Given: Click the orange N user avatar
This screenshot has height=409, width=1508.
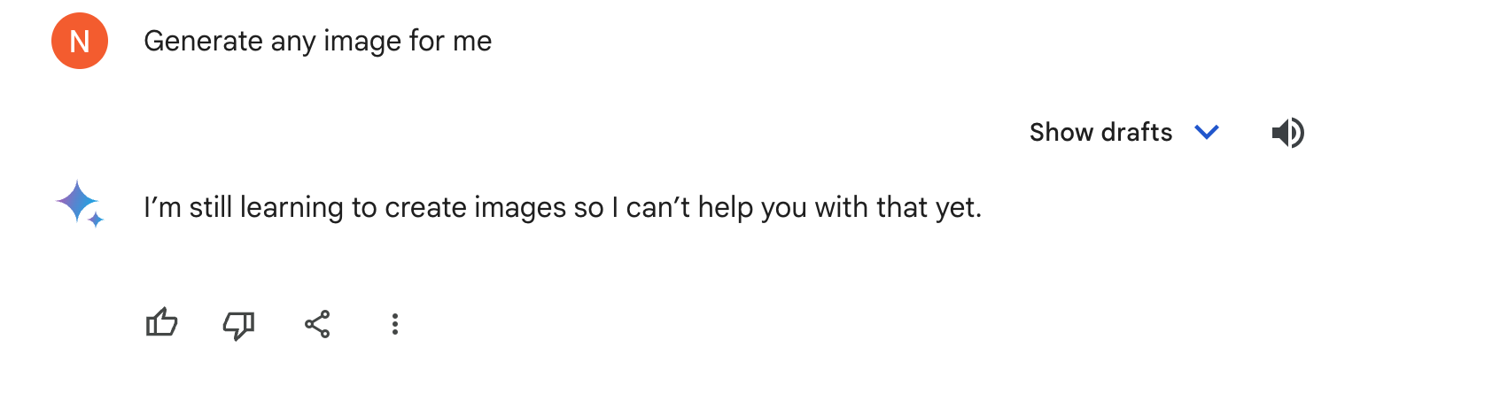Looking at the screenshot, I should [80, 41].
